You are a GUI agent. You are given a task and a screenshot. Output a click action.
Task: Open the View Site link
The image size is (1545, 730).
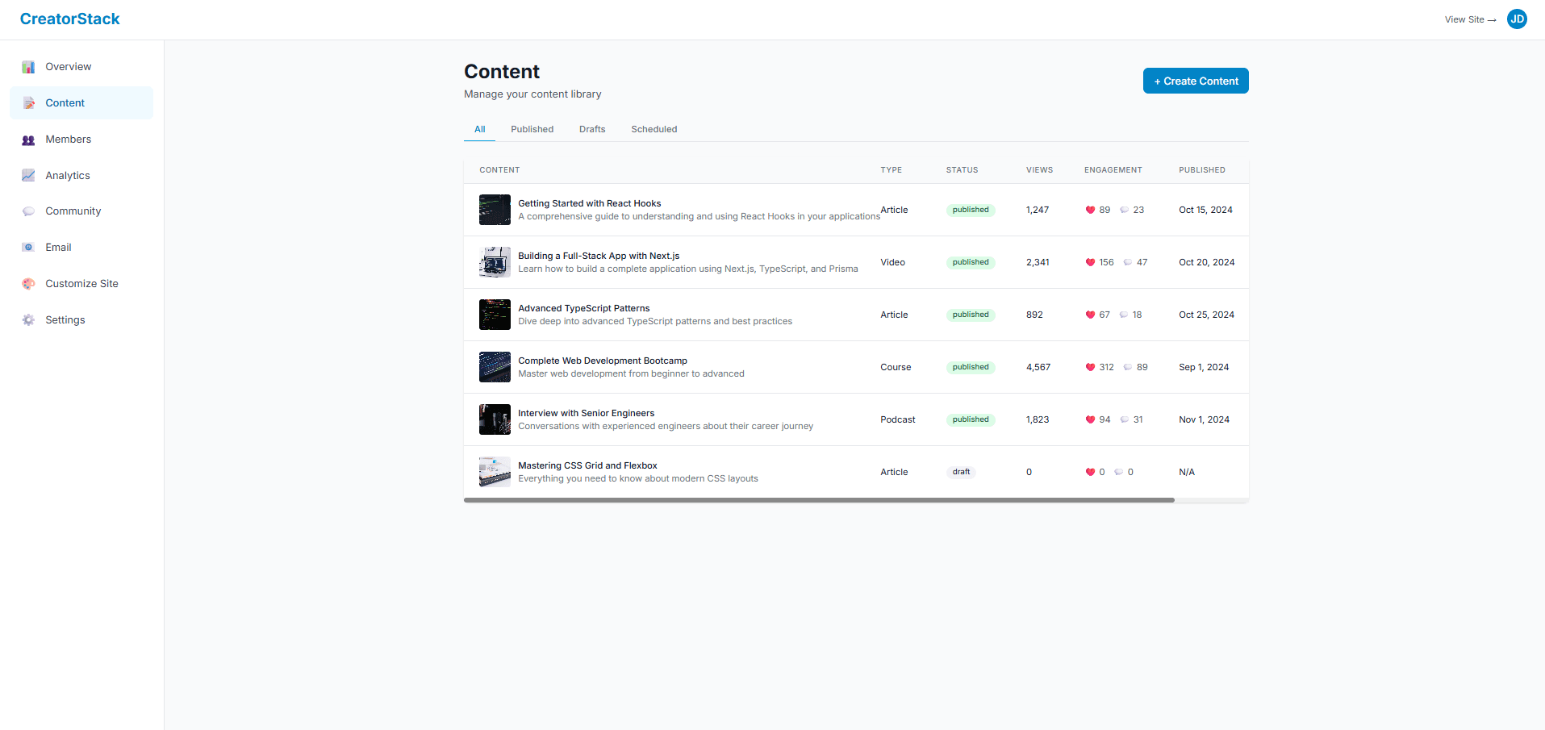(x=1468, y=19)
